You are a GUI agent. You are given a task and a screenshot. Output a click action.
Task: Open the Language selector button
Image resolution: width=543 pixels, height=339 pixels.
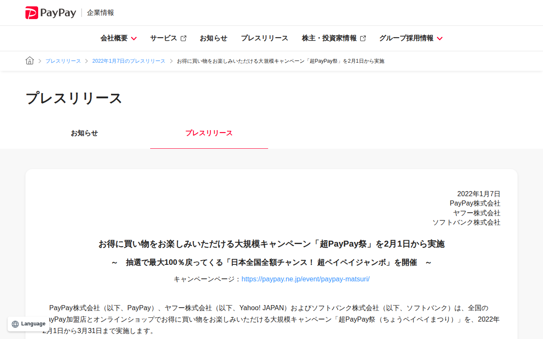(28, 324)
